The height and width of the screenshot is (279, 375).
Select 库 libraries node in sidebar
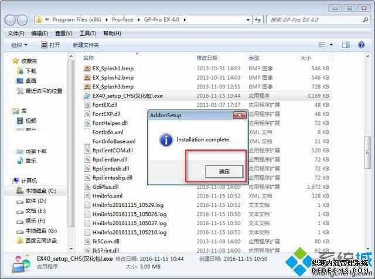[x=19, y=111]
